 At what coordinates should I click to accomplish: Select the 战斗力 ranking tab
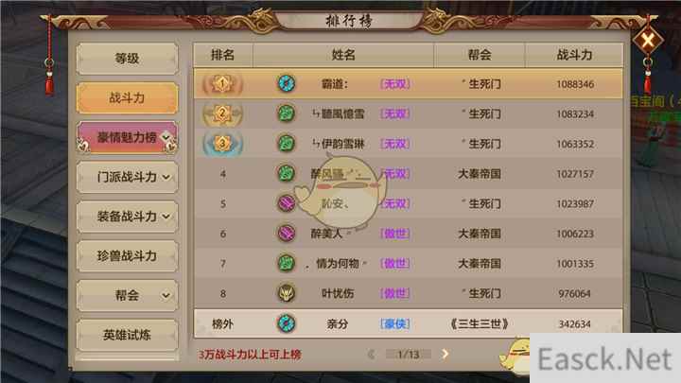click(x=128, y=97)
